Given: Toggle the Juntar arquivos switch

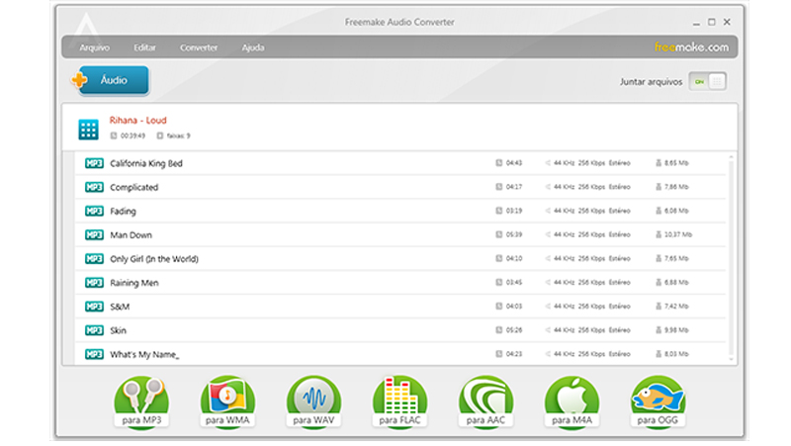Looking at the screenshot, I should [x=708, y=81].
